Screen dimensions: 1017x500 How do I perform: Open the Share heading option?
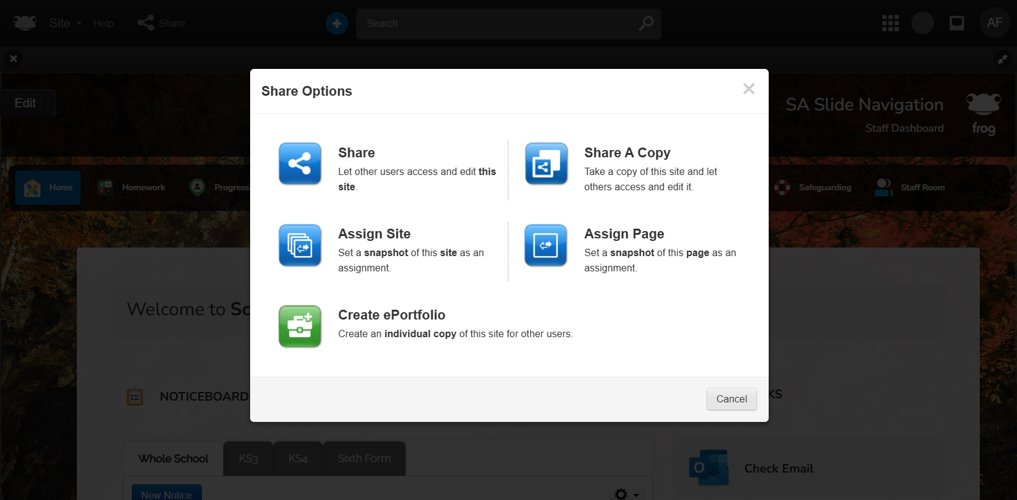coord(356,152)
